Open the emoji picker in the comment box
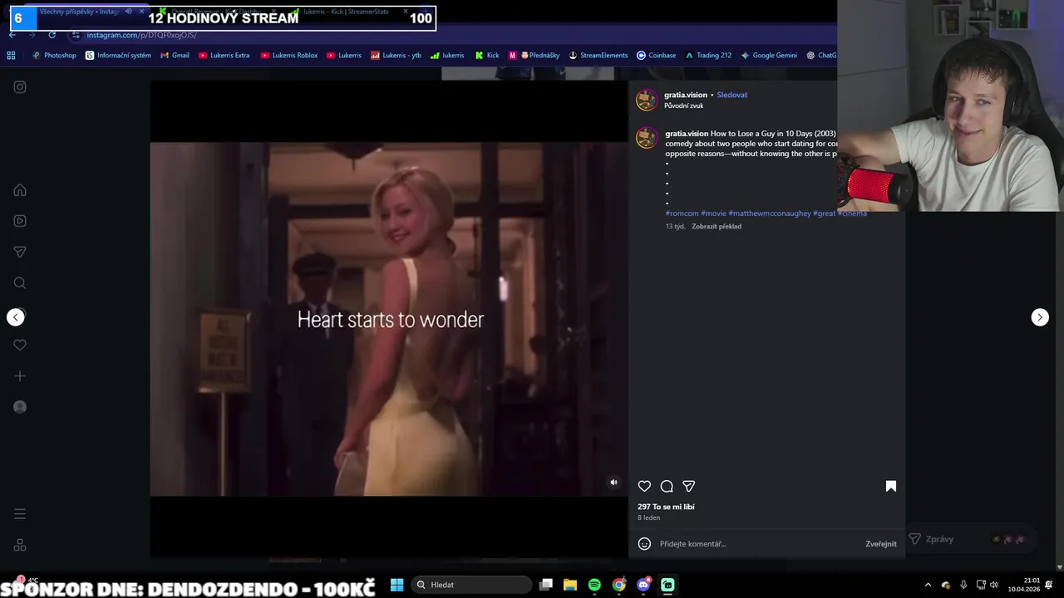1064x598 pixels. (644, 544)
